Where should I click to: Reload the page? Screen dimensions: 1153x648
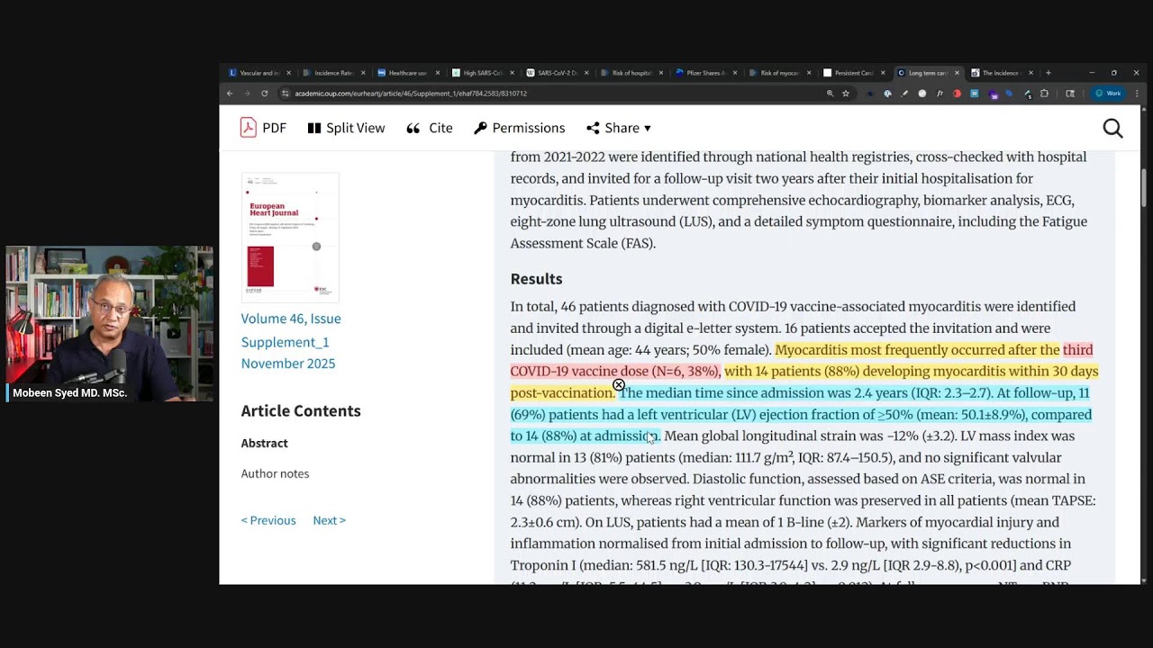(264, 94)
